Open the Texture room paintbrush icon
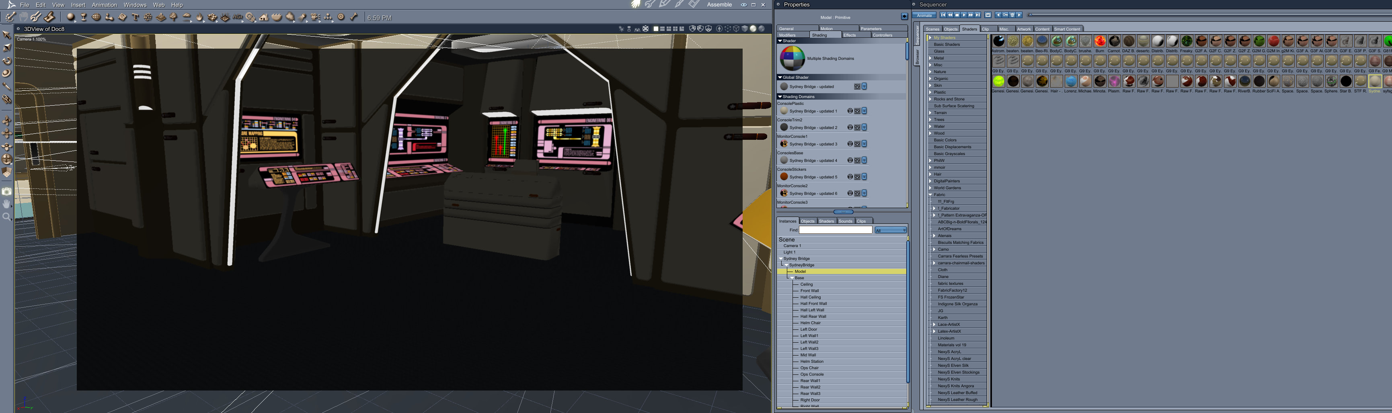1392x413 pixels. (x=679, y=4)
